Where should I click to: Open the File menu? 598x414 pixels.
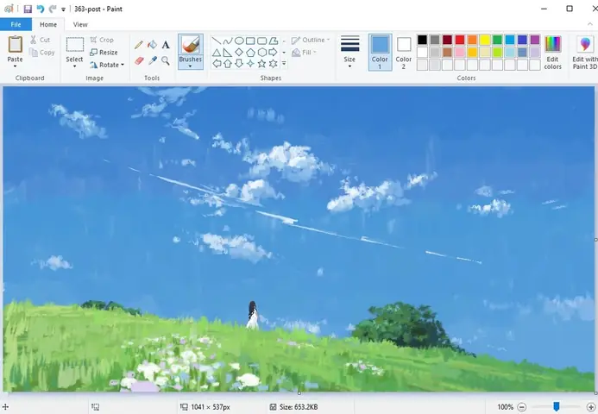coord(16,24)
